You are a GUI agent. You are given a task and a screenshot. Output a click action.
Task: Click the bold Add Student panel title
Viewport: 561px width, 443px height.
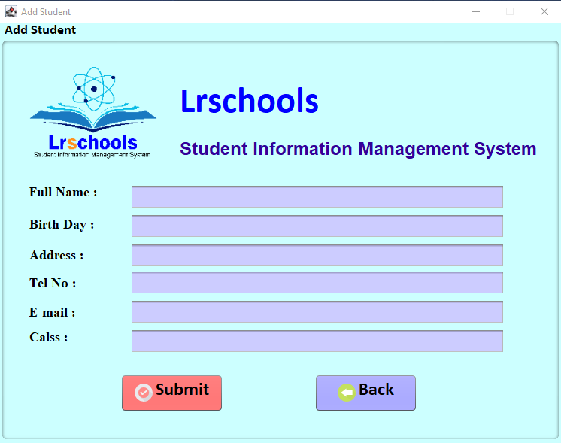point(40,29)
